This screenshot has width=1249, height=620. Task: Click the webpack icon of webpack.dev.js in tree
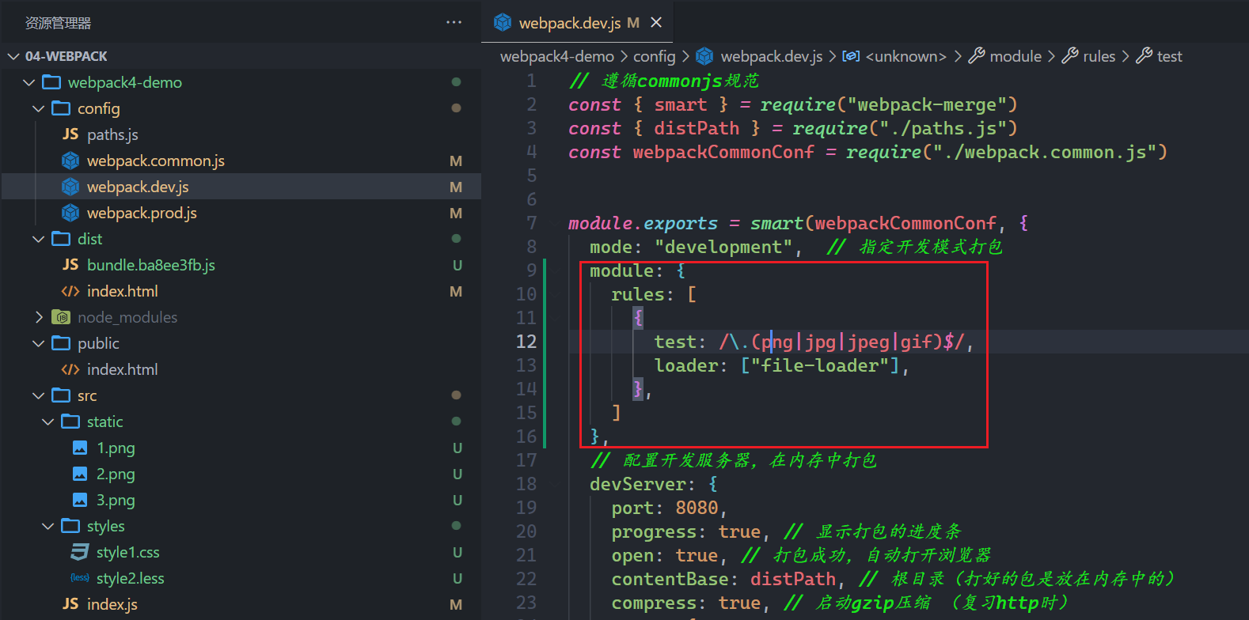pyautogui.click(x=70, y=187)
